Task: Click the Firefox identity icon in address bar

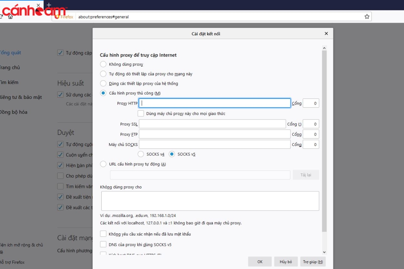Action: pyautogui.click(x=64, y=17)
